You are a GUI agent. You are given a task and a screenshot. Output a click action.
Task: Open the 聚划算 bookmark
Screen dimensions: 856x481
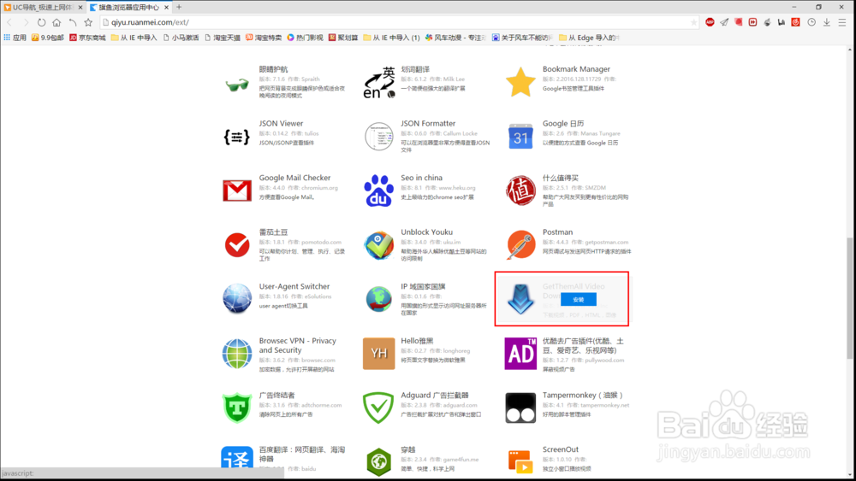pos(343,38)
